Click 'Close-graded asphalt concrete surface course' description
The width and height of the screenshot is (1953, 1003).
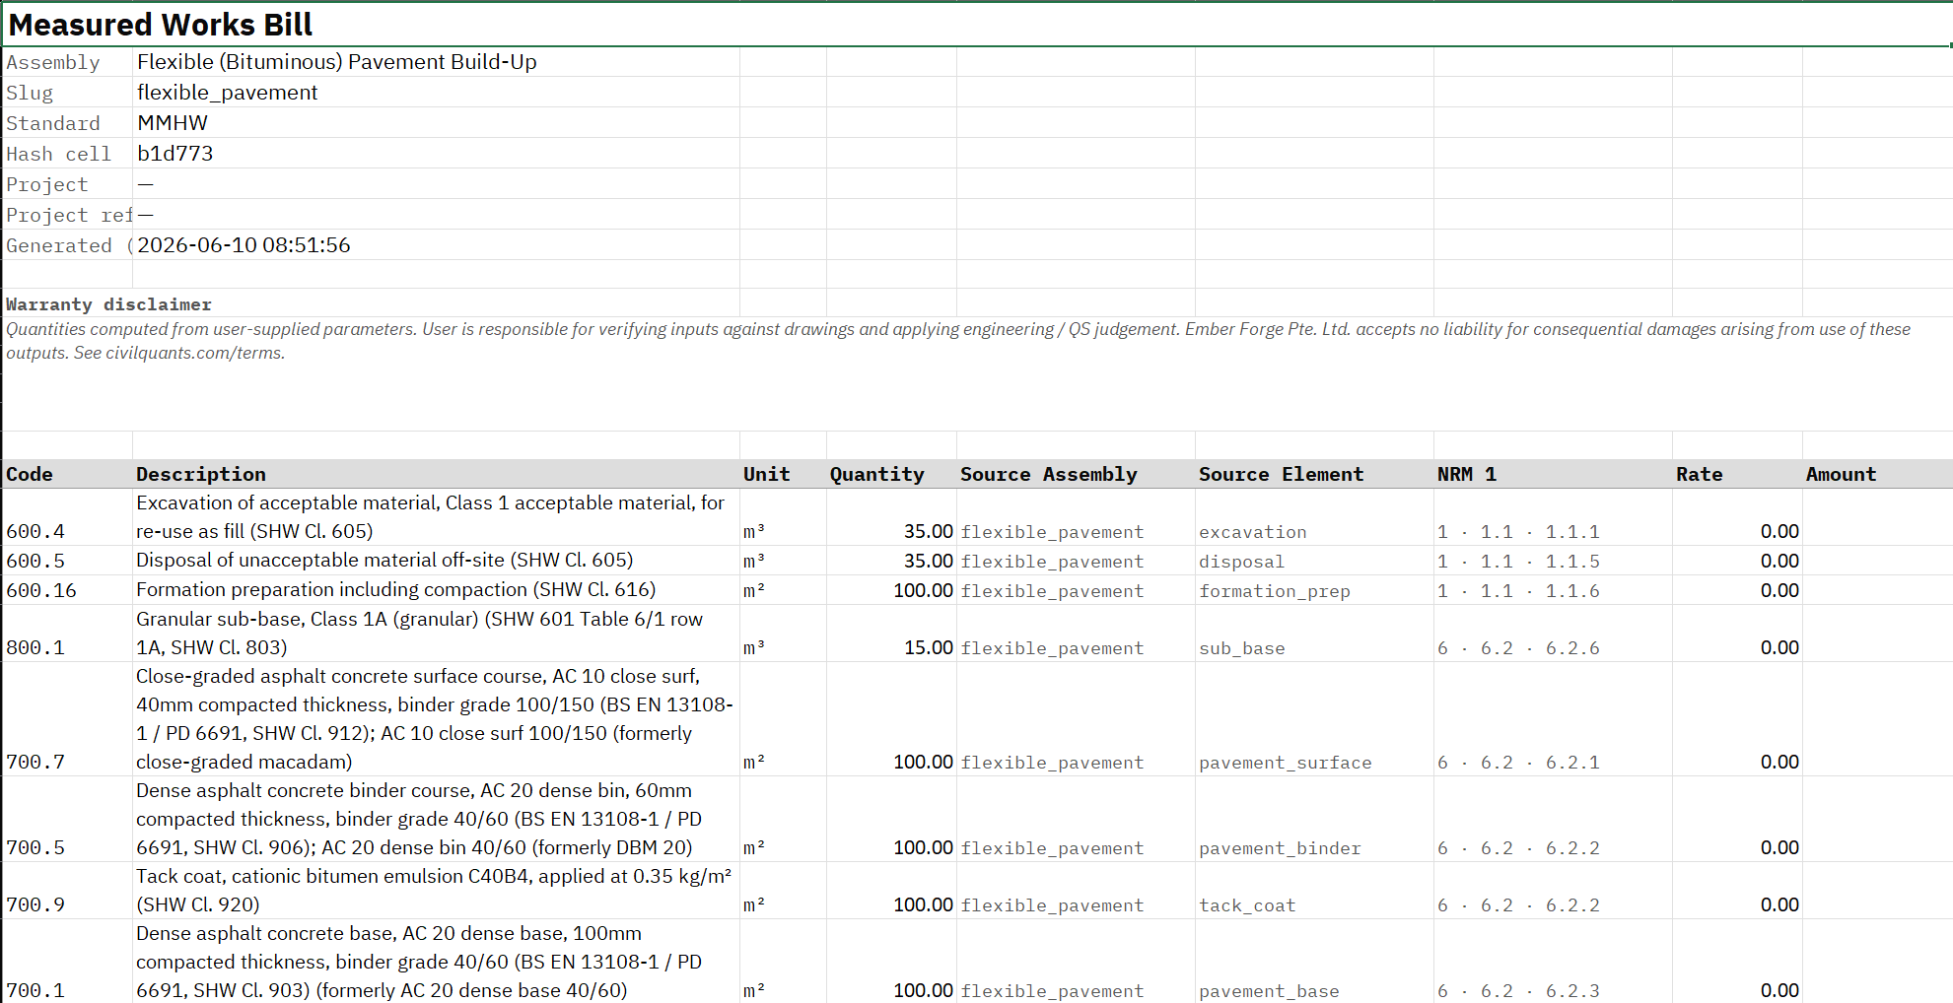(x=435, y=719)
